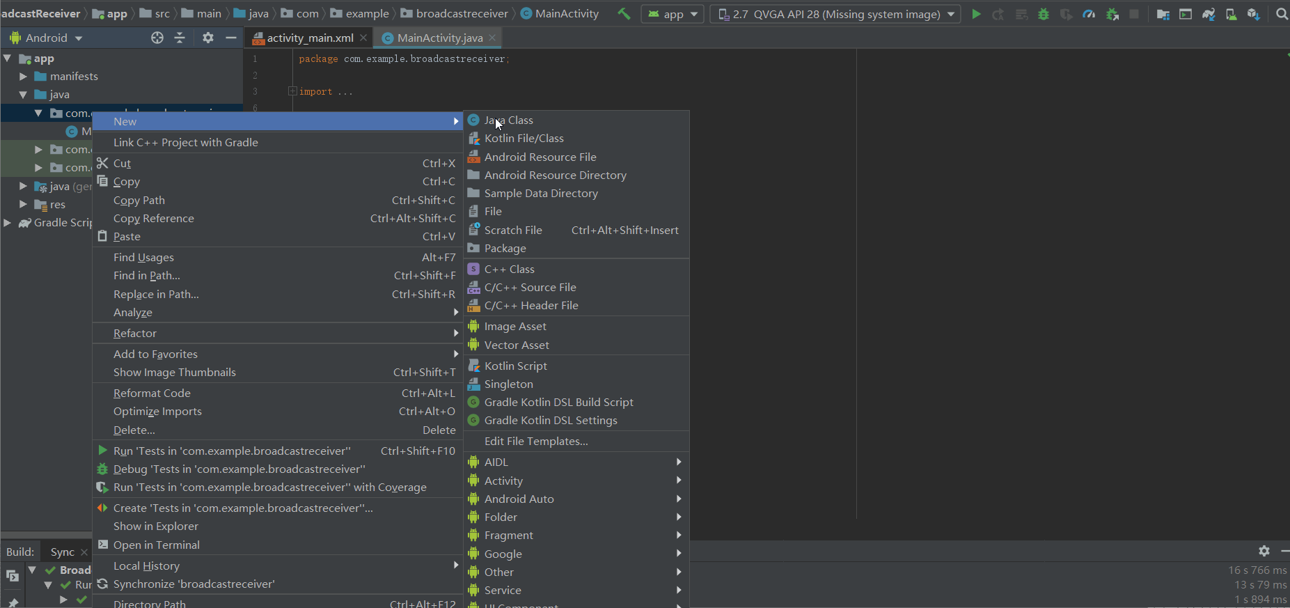Click Synchronize 'broadcastreceiver'
The image size is (1290, 608).
pyautogui.click(x=278, y=584)
